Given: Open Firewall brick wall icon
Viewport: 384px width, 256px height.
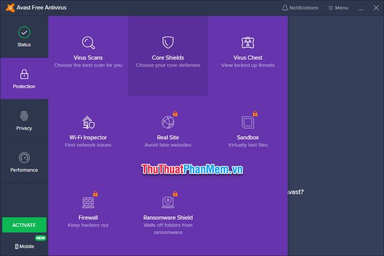Looking at the screenshot, I should (x=88, y=202).
